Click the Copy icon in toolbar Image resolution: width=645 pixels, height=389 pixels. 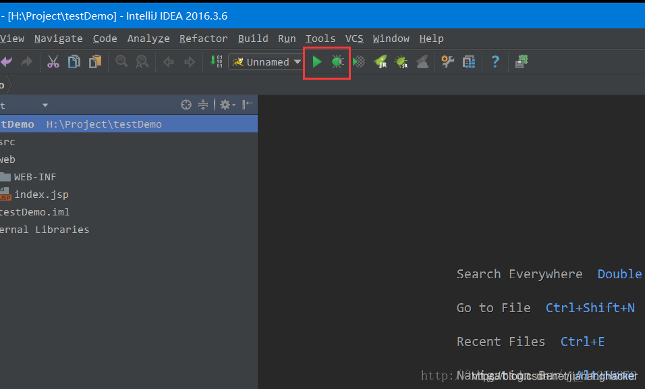click(74, 61)
